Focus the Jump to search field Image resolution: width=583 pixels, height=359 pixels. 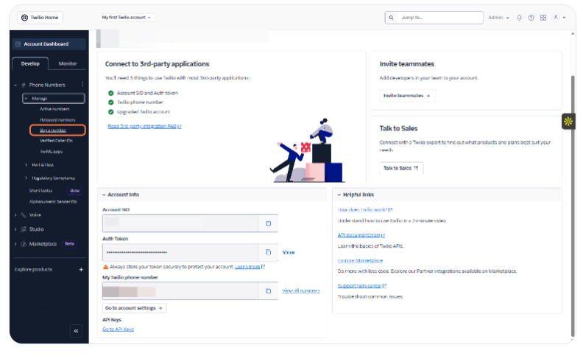click(434, 18)
